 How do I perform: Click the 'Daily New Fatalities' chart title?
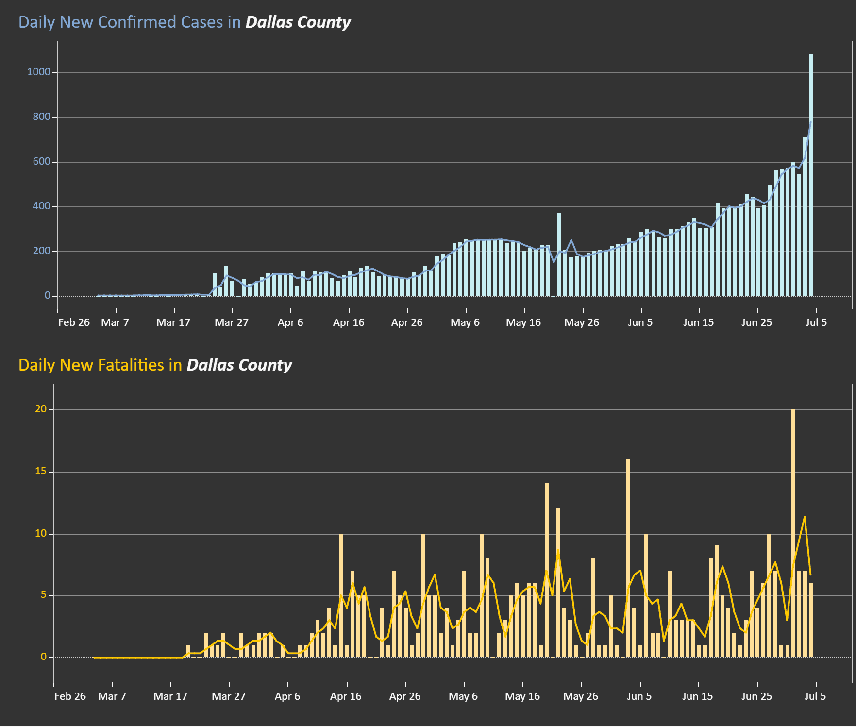155,365
